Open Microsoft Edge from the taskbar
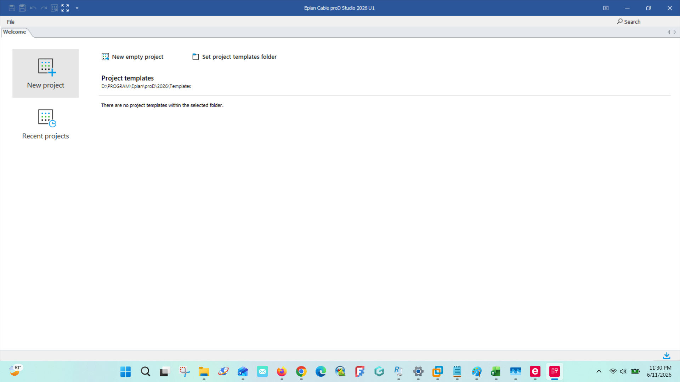The width and height of the screenshot is (680, 382). 321,372
